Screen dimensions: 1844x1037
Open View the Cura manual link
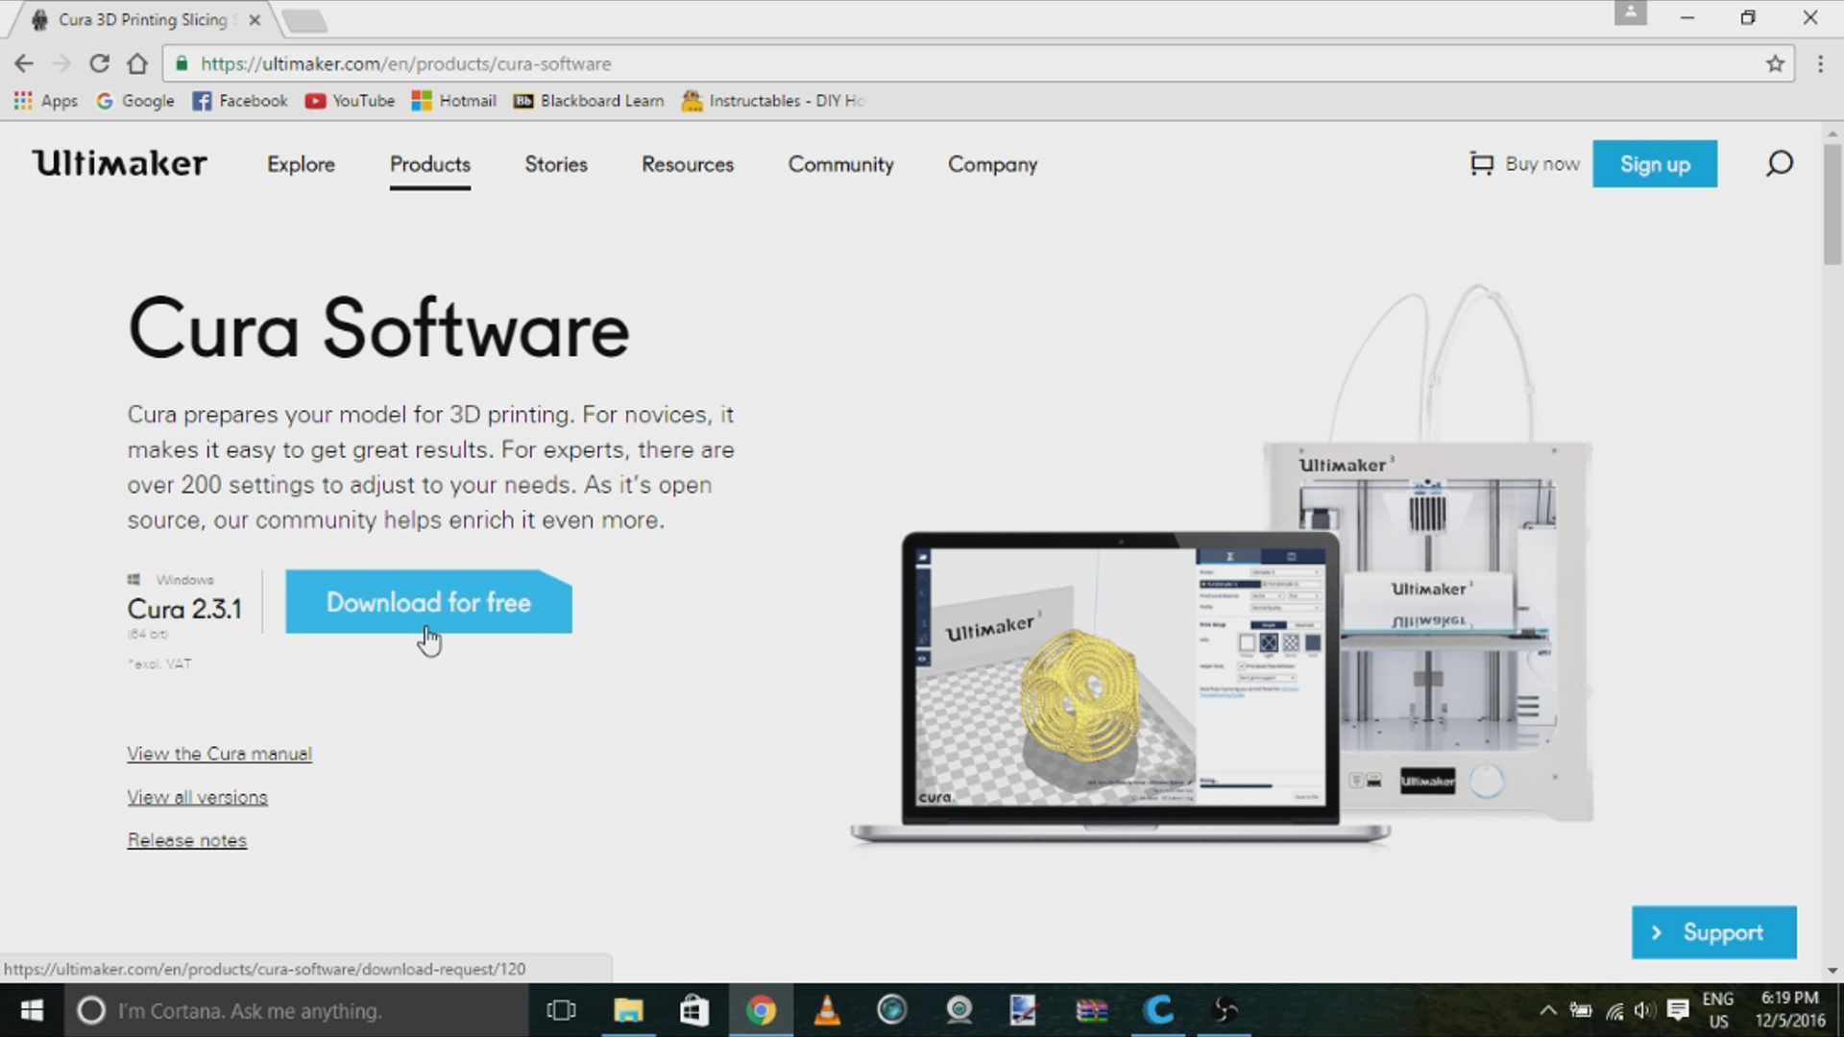click(219, 754)
